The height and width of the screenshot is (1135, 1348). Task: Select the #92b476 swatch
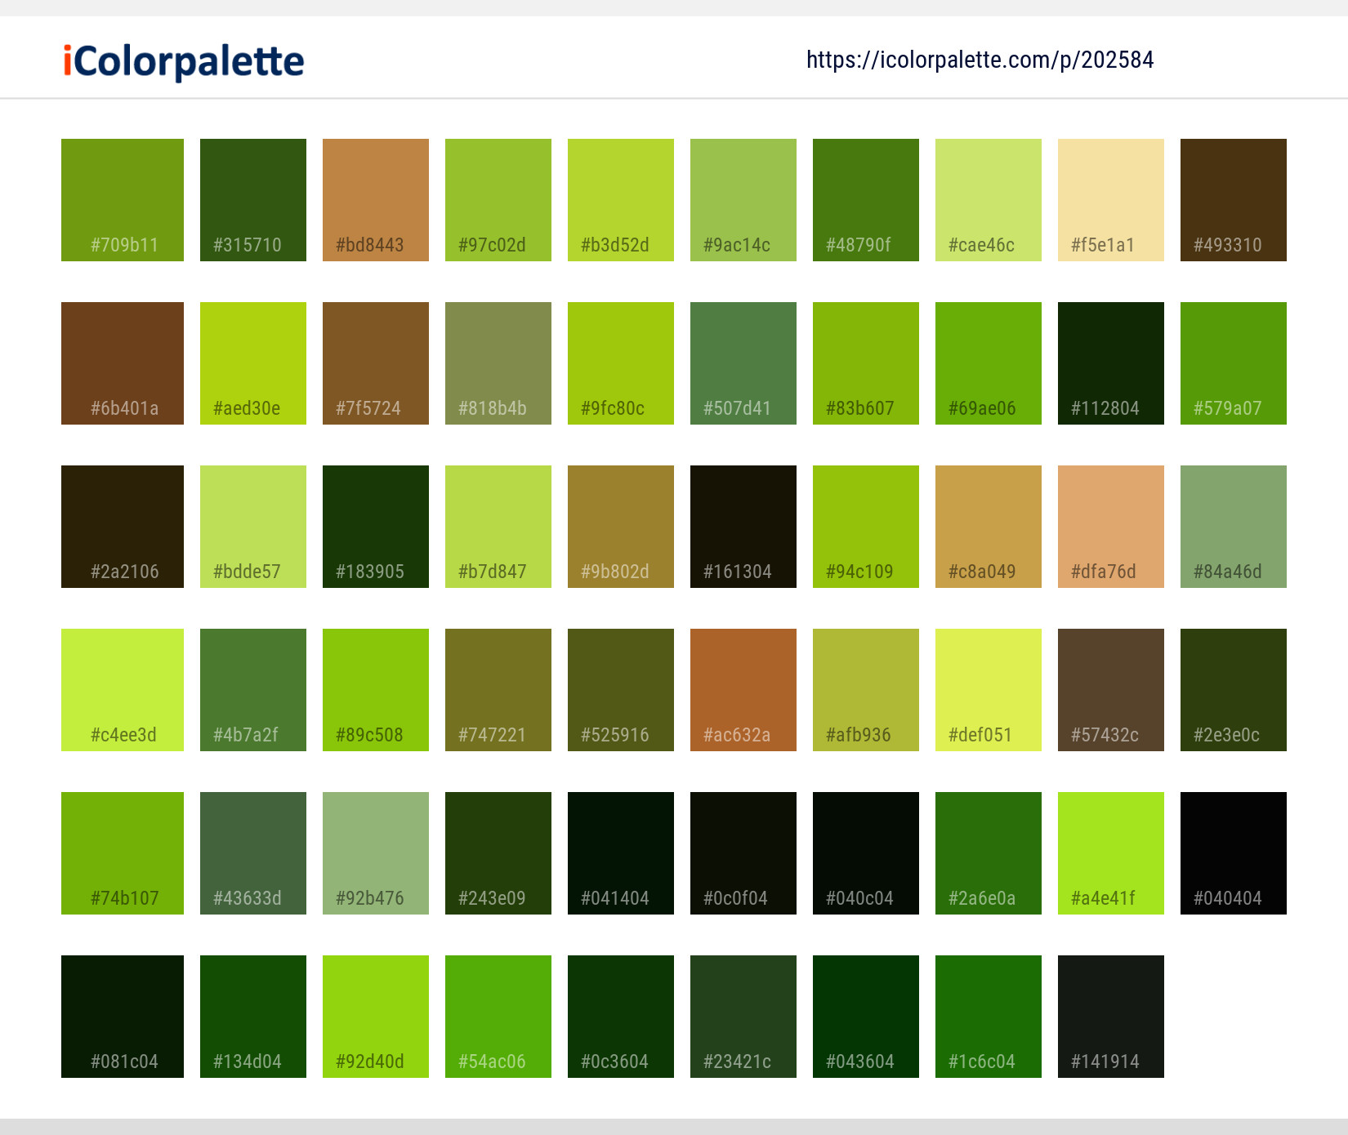click(x=376, y=853)
